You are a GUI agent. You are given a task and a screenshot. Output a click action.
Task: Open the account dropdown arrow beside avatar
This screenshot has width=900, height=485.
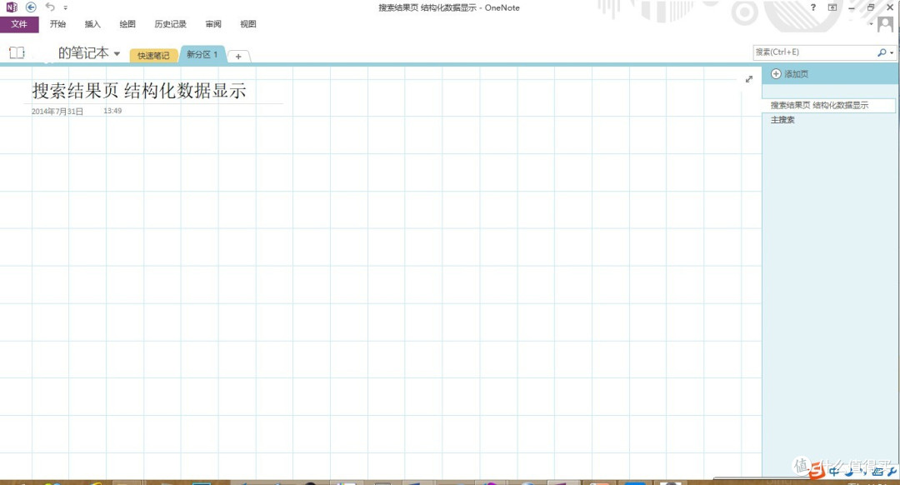[872, 24]
